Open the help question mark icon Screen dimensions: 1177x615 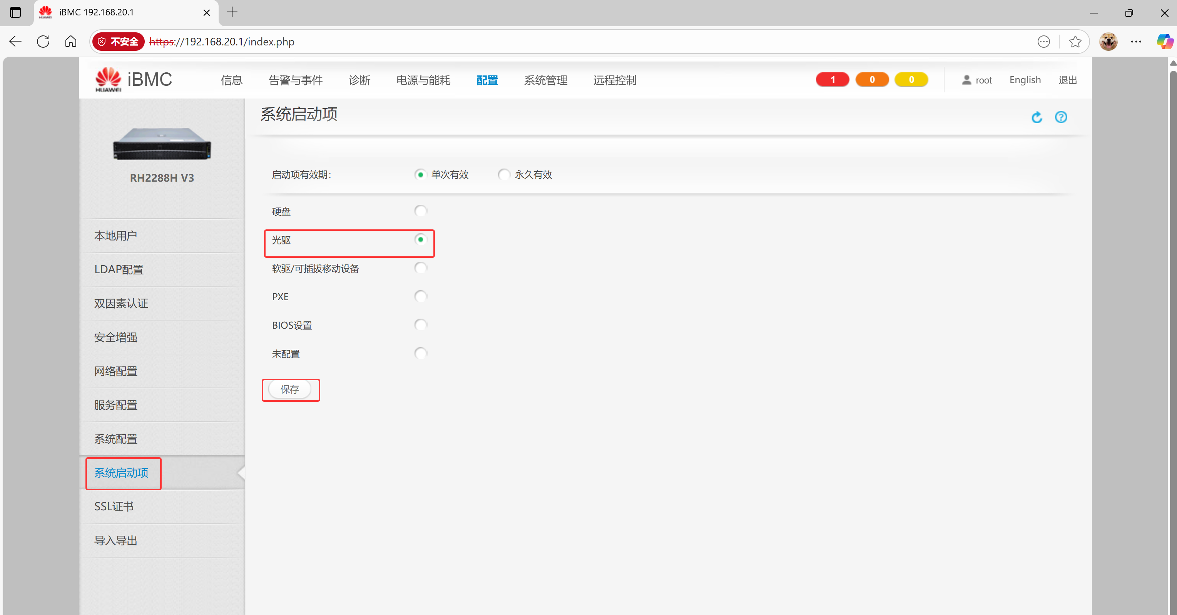(x=1060, y=117)
